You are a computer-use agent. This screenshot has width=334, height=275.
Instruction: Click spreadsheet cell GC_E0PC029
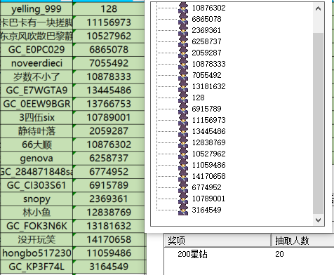tap(36, 50)
